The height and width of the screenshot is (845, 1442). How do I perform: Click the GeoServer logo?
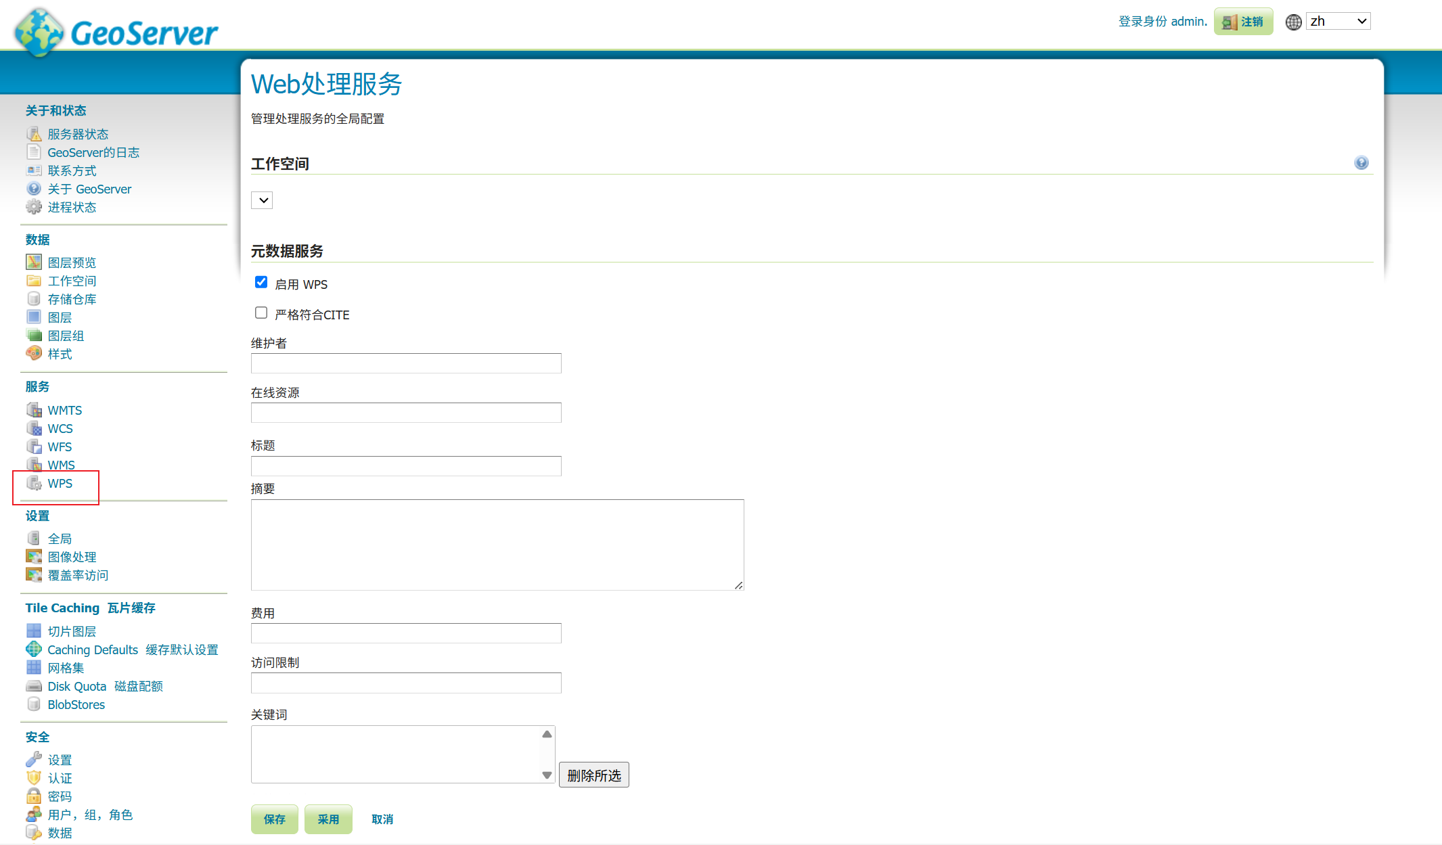tap(116, 31)
